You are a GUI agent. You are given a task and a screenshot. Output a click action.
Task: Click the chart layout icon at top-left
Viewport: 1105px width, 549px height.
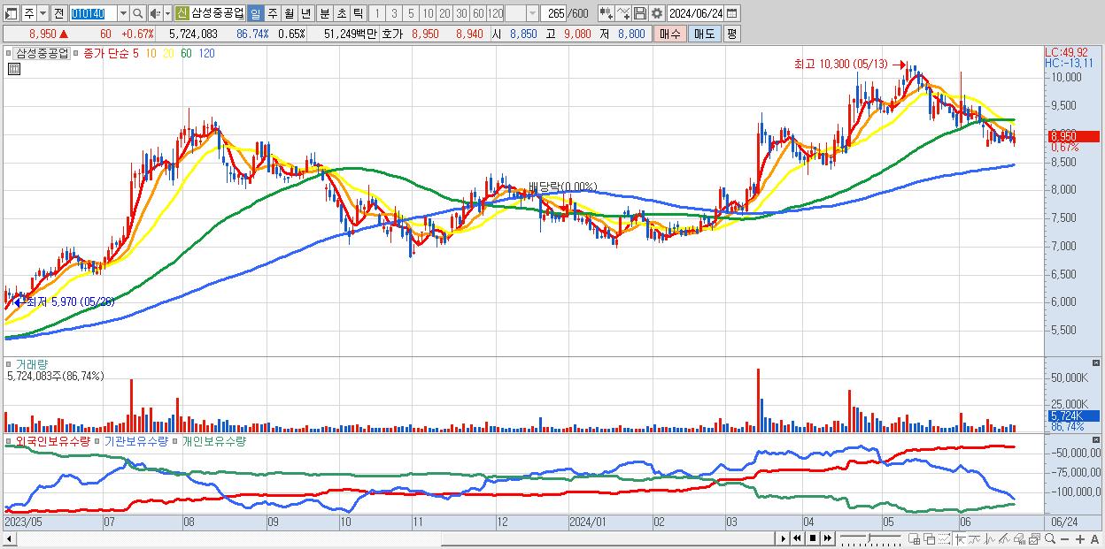(x=12, y=13)
